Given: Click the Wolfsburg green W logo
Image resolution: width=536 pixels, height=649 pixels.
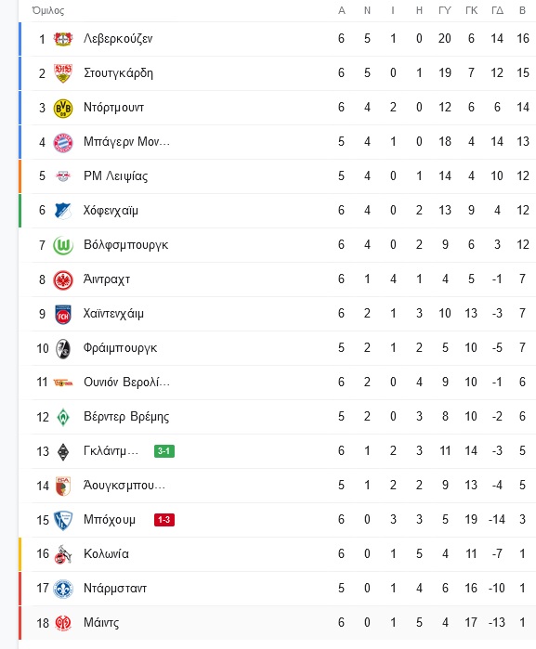Looking at the screenshot, I should [63, 245].
